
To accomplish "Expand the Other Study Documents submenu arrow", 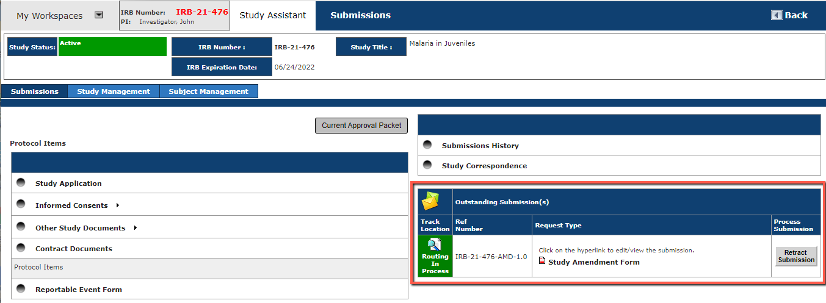I will coord(135,228).
